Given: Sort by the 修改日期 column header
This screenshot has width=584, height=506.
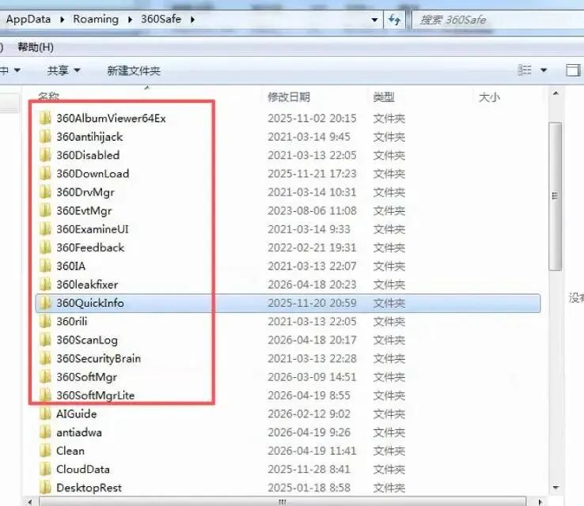Looking at the screenshot, I should pyautogui.click(x=289, y=97).
